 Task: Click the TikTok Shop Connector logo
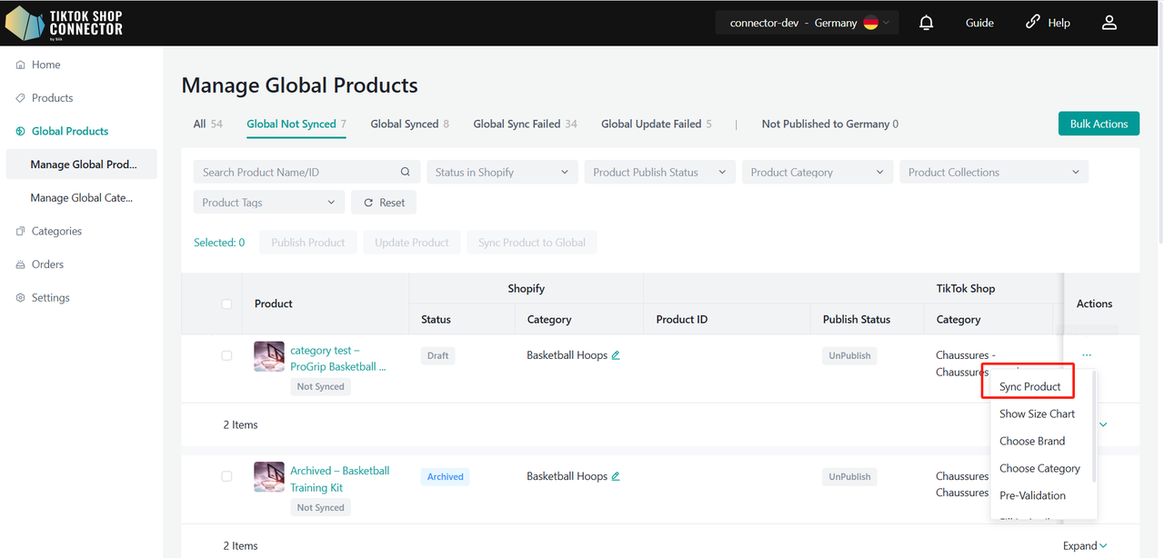(65, 23)
